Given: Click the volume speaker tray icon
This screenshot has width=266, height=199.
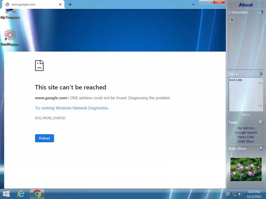Looking at the screenshot, I should tap(240, 194).
